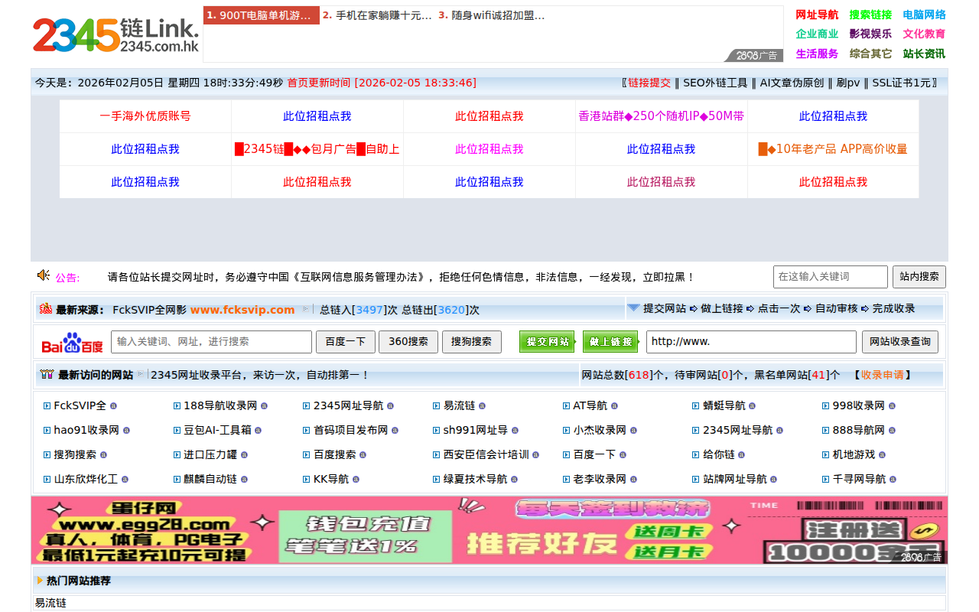Image resolution: width=979 pixels, height=612 pixels.
Task: Click the speaker icon beside 公告
Action: [x=43, y=276]
